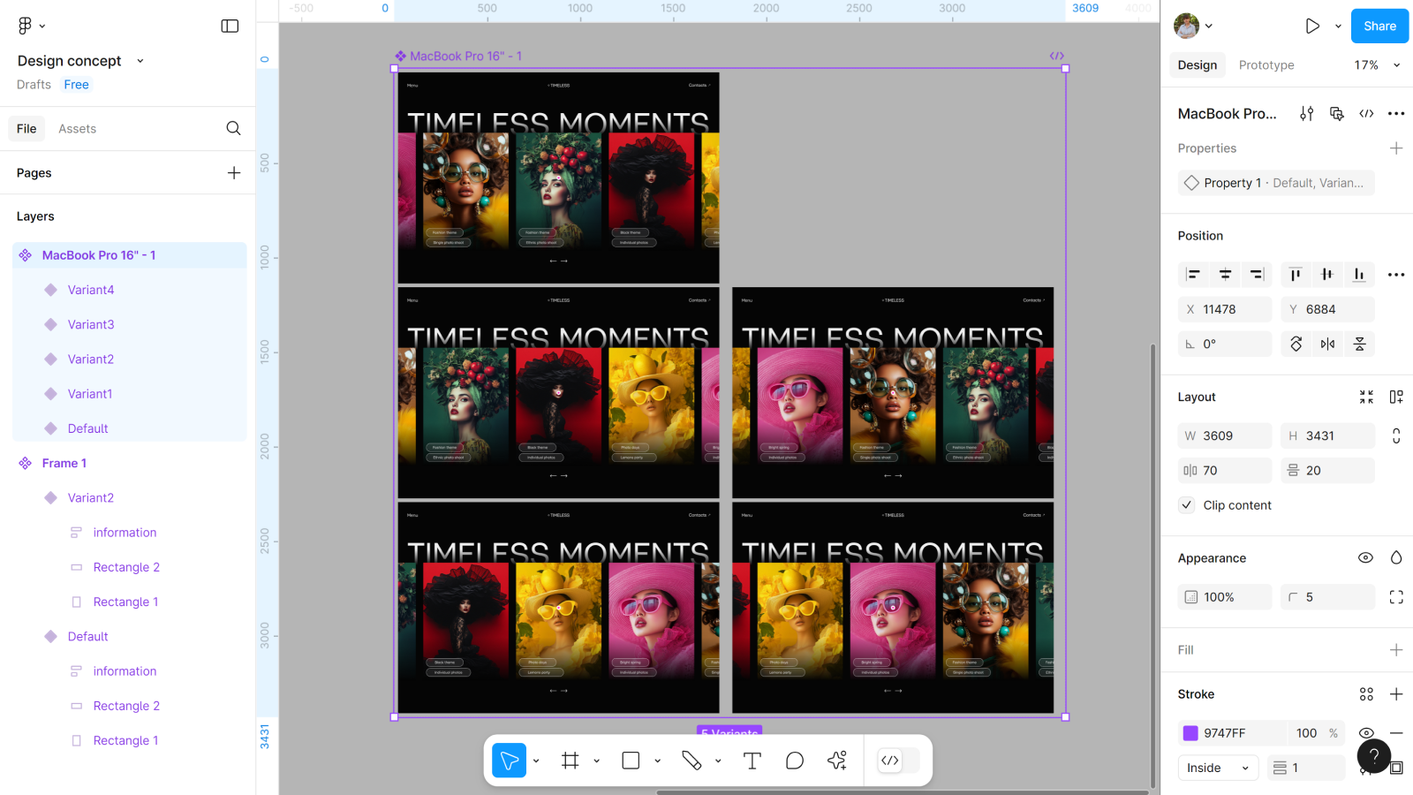This screenshot has width=1413, height=795.
Task: Expand Design concept file name menu
Action: pyautogui.click(x=140, y=61)
